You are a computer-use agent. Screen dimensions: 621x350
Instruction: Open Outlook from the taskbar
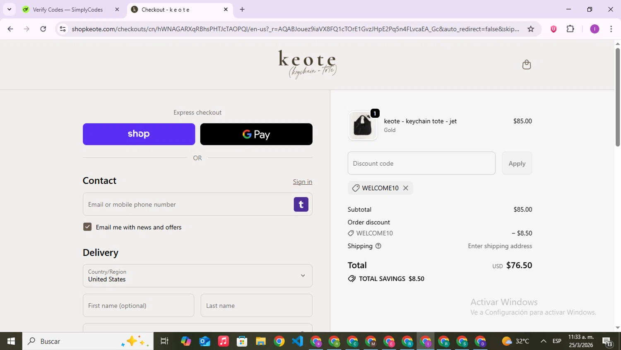point(205,341)
